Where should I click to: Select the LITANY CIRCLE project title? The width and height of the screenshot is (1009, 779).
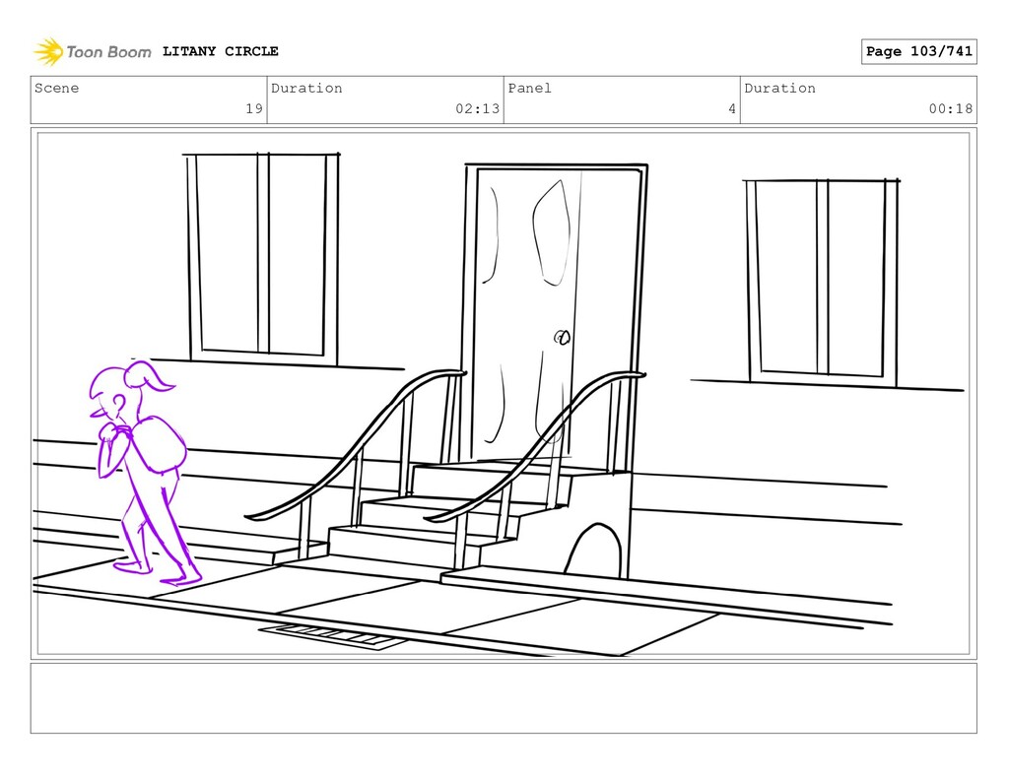click(x=220, y=51)
